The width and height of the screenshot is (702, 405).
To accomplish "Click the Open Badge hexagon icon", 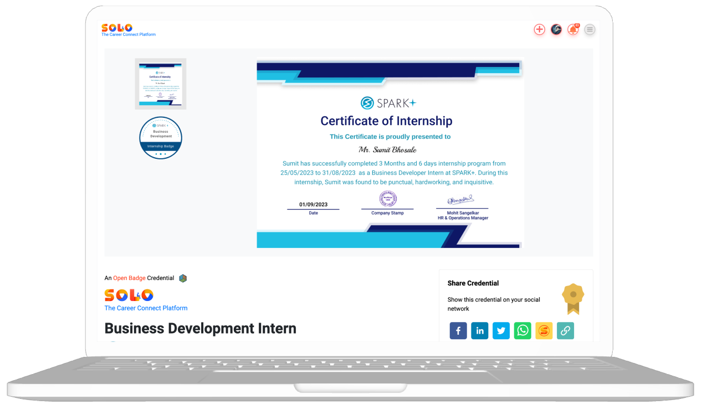I will tap(183, 278).
